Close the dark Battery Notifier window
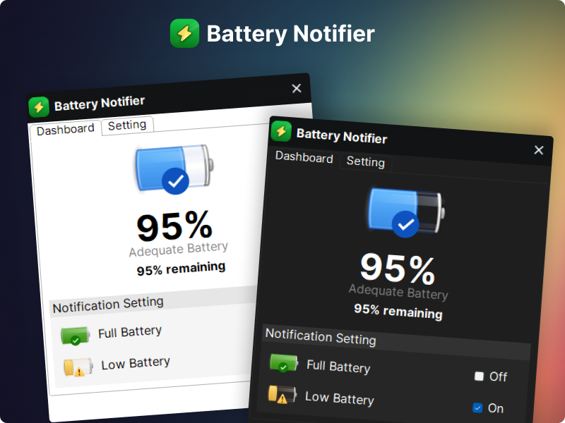The height and width of the screenshot is (423, 565). (539, 150)
